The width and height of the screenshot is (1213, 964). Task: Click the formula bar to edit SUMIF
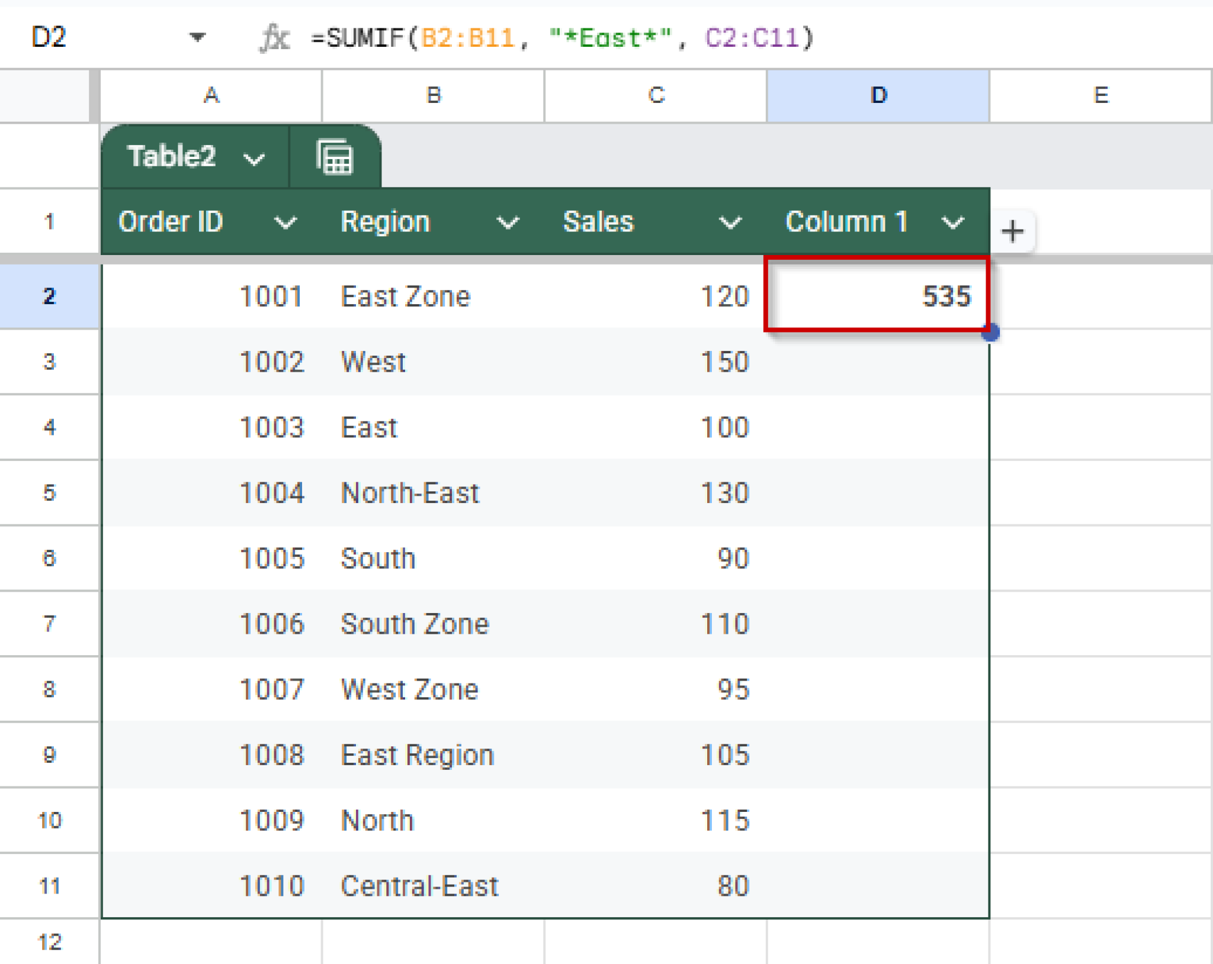(563, 37)
